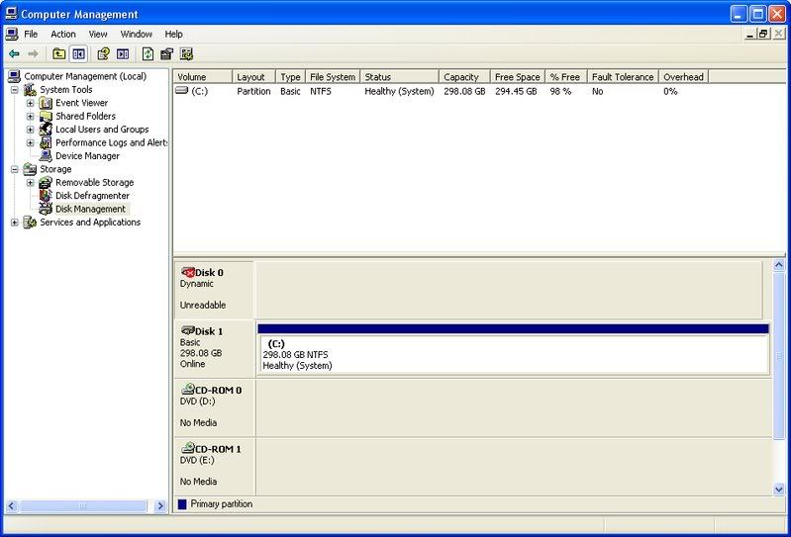Click the Disk 1 drive icon

tap(188, 331)
